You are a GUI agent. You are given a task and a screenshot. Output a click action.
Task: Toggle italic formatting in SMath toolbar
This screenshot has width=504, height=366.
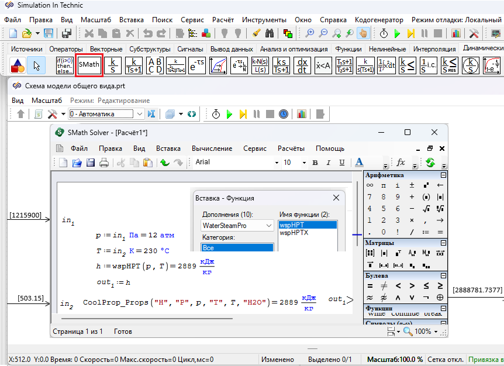click(x=327, y=163)
